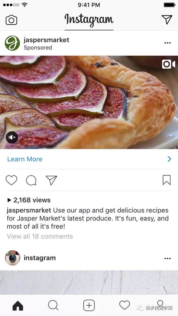
Task: Like the jaspersmarket post with heart icon
Action: coord(11,180)
